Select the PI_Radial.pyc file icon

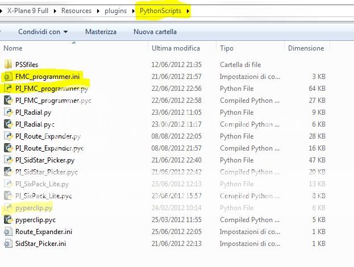(8, 124)
